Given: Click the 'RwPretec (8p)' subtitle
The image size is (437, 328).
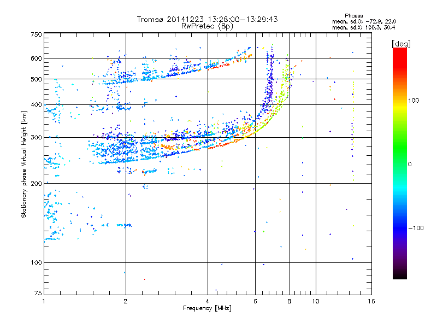Looking at the screenshot, I should coord(208,26).
